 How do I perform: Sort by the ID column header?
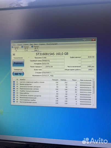point(17,79)
